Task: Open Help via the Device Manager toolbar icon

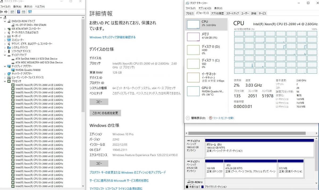Action: tap(19, 12)
